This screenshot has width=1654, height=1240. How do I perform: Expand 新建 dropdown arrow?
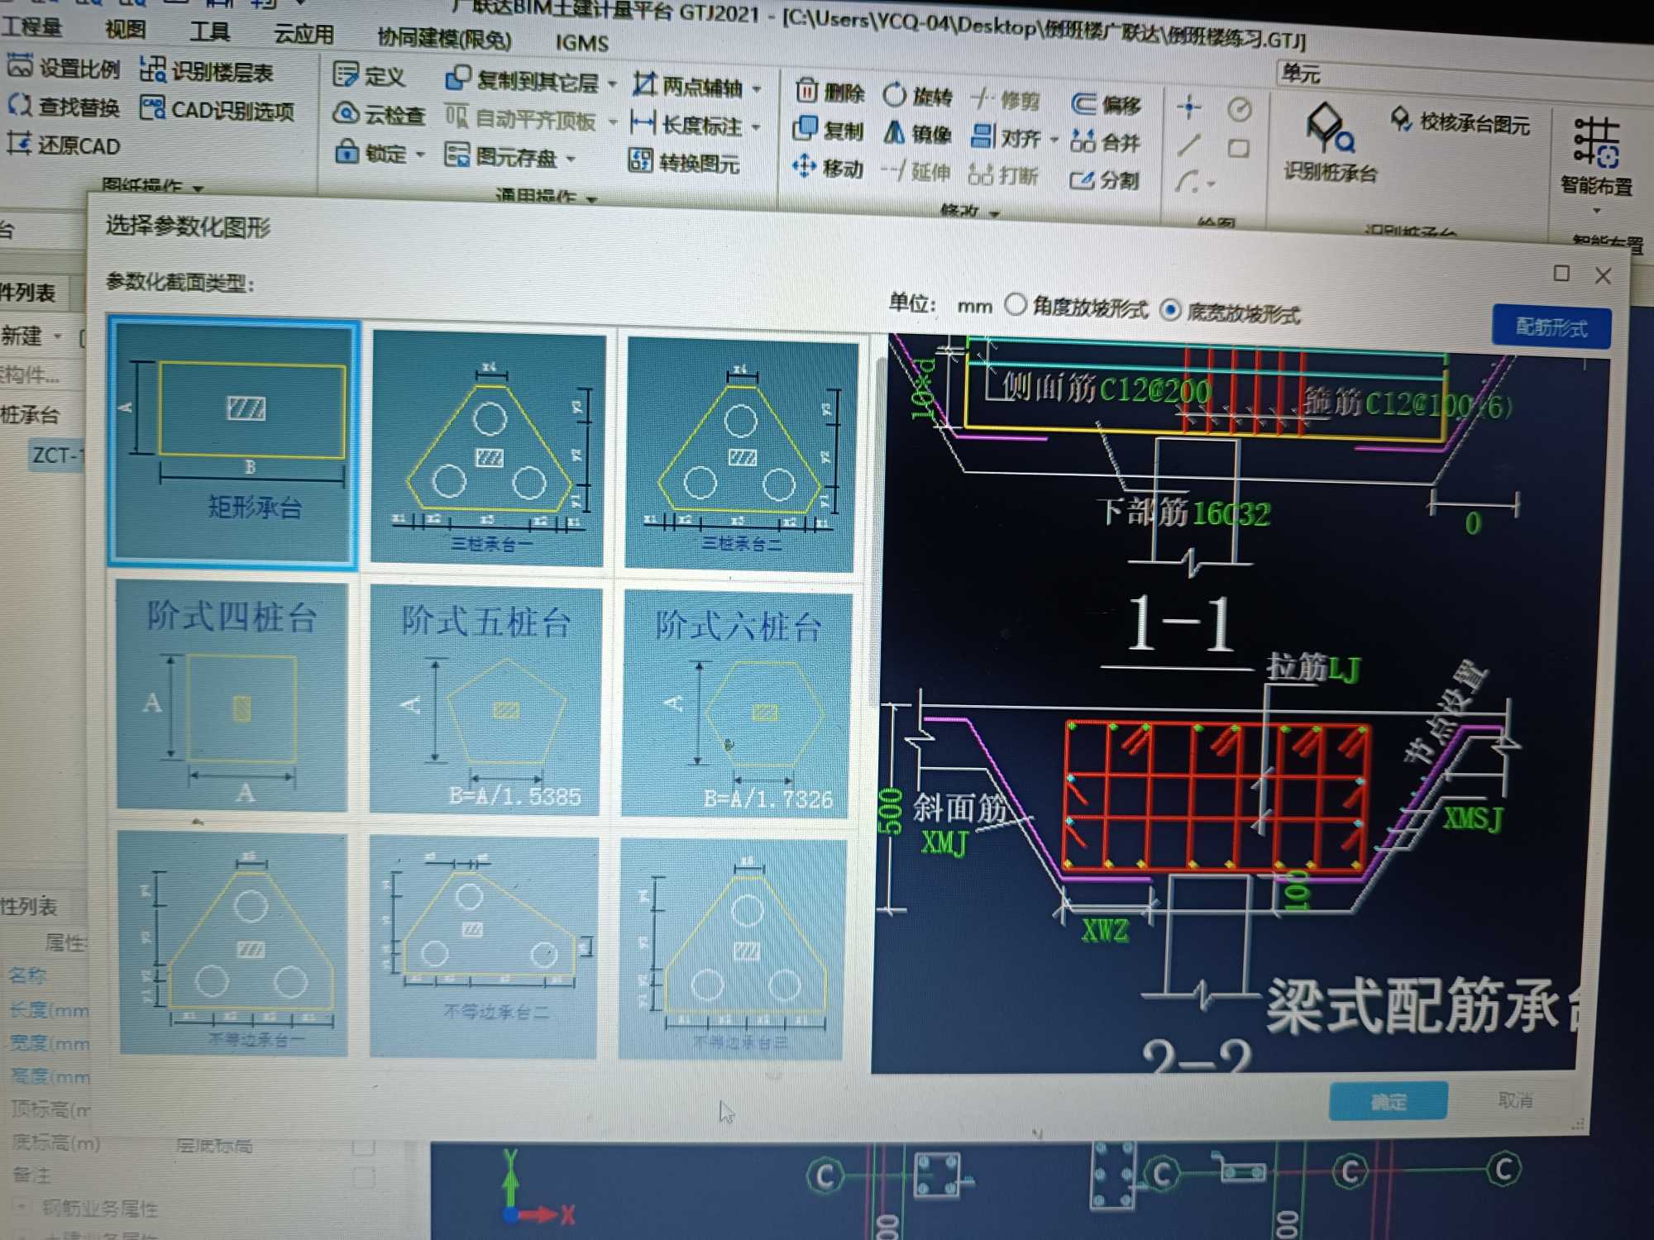click(57, 336)
